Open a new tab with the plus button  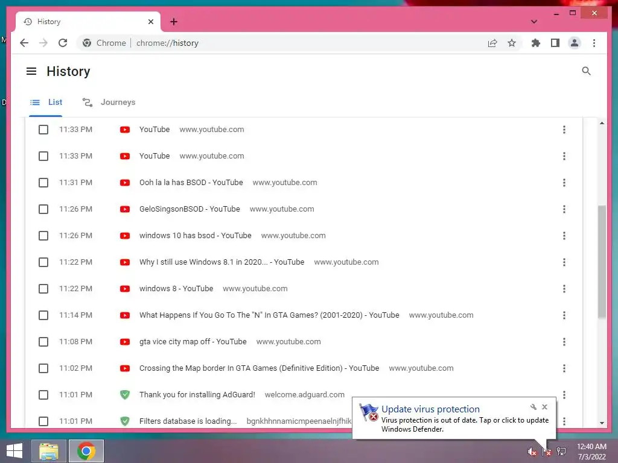(174, 22)
